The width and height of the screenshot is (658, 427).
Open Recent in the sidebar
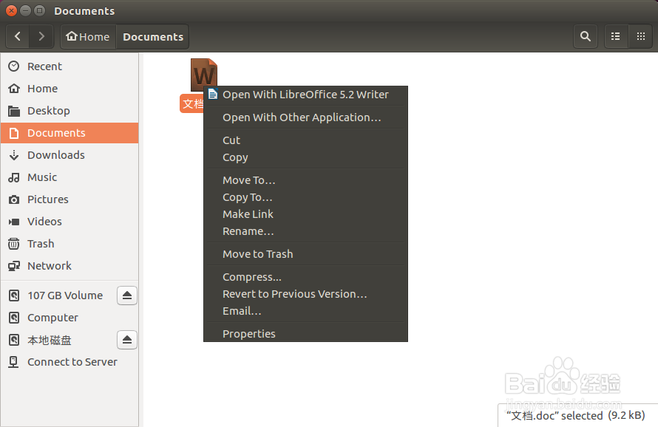tap(69, 66)
